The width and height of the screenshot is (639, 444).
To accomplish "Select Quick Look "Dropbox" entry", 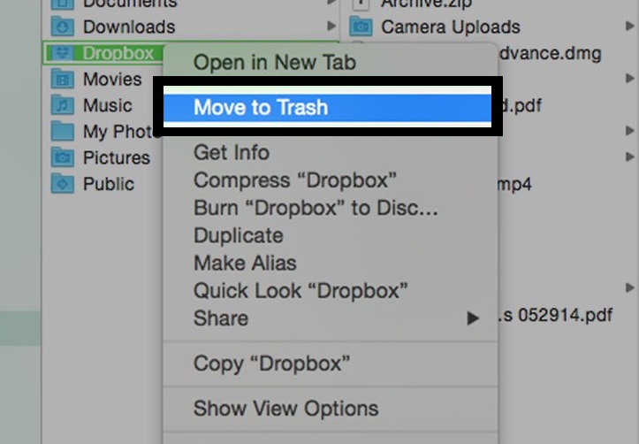I will (300, 291).
